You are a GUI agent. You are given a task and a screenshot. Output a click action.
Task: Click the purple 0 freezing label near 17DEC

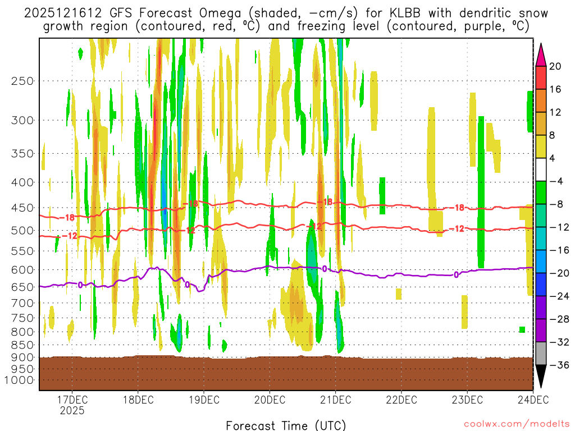coord(80,285)
